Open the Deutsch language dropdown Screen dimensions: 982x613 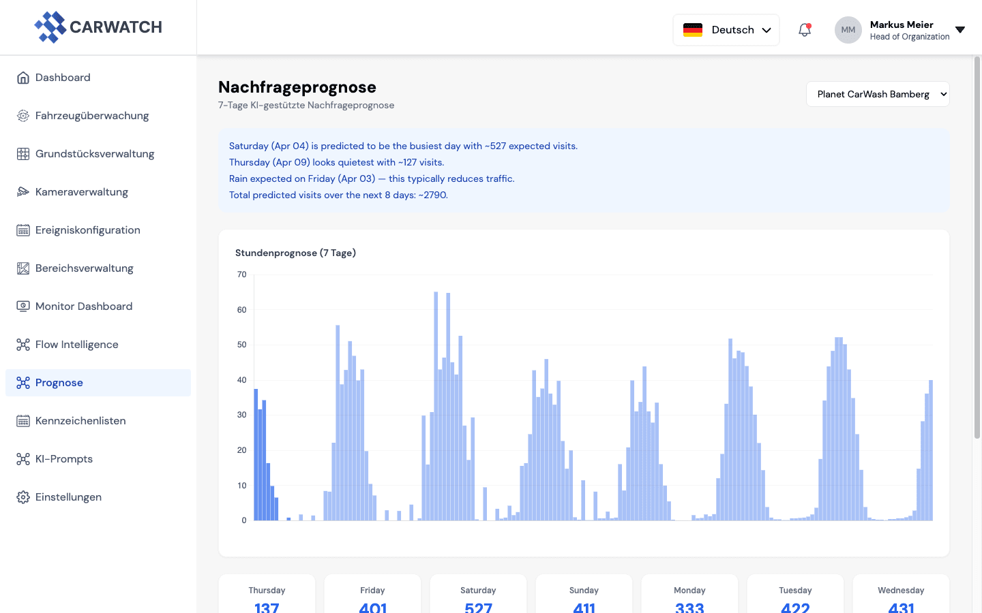726,30
